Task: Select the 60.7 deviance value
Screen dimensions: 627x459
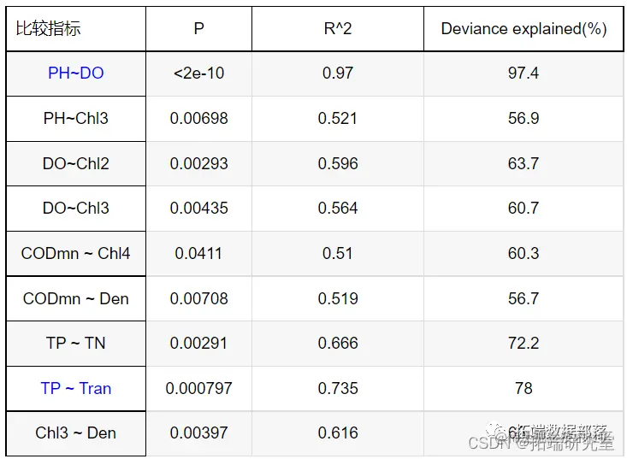Action: [x=523, y=208]
